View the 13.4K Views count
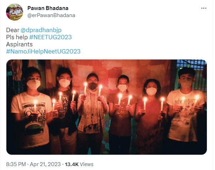The height and width of the screenshot is (170, 215). (79, 164)
